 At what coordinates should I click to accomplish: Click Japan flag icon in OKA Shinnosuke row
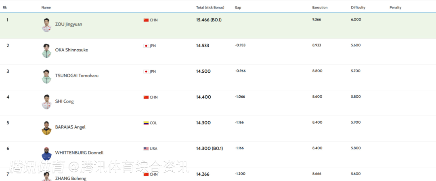click(146, 46)
